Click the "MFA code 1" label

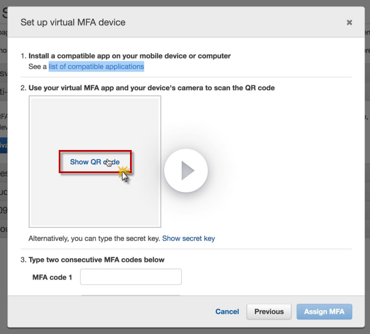52,277
